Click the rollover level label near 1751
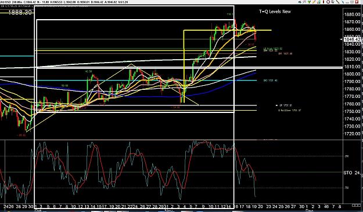Viewport: 363px width, 212px height. click(x=289, y=111)
